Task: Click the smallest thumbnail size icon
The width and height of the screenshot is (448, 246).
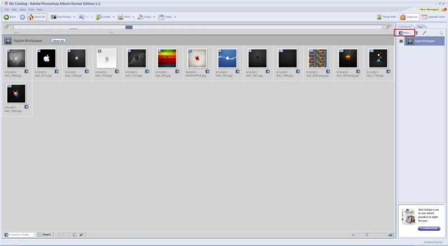Action: click(353, 235)
